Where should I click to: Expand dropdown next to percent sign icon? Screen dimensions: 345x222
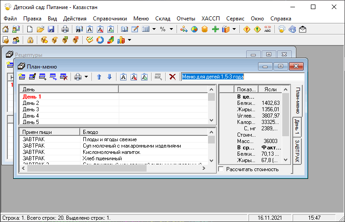point(172,30)
